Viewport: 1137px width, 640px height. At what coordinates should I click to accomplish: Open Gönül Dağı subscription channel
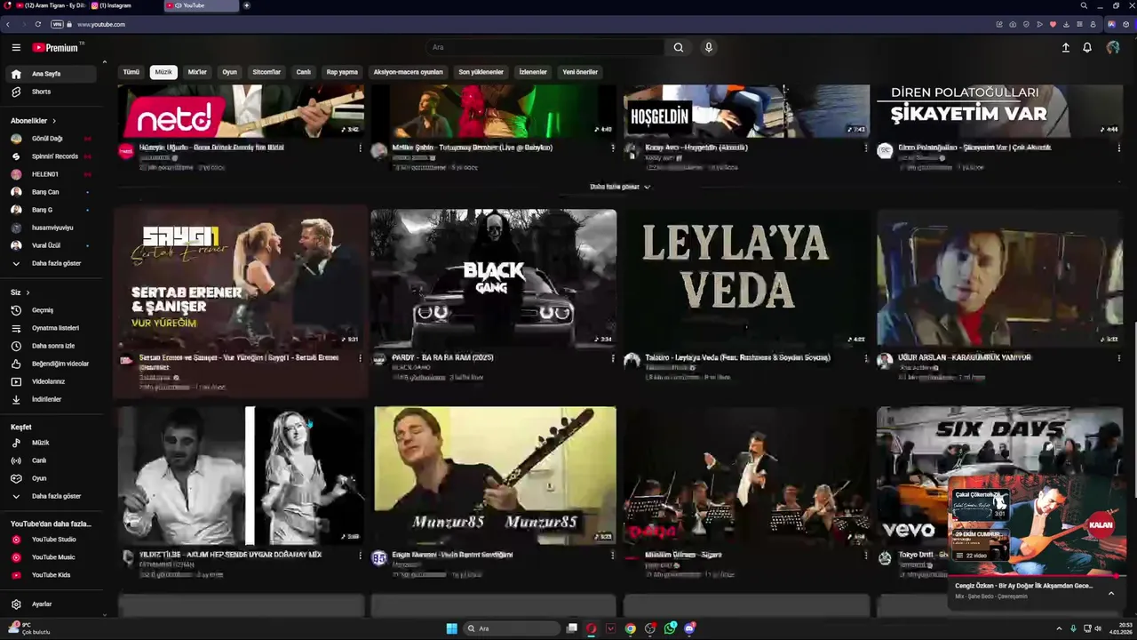click(x=51, y=139)
